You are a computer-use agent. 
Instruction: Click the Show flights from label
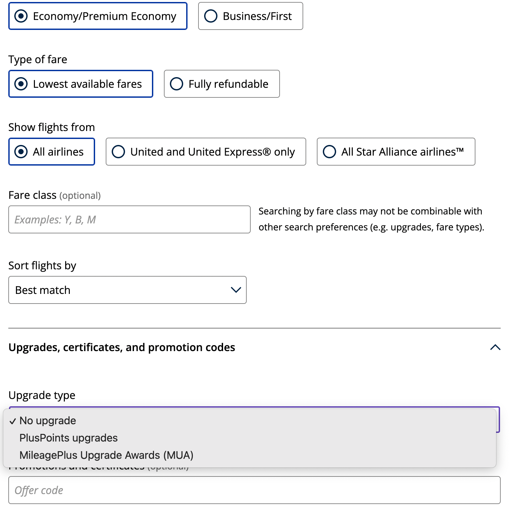tap(52, 127)
